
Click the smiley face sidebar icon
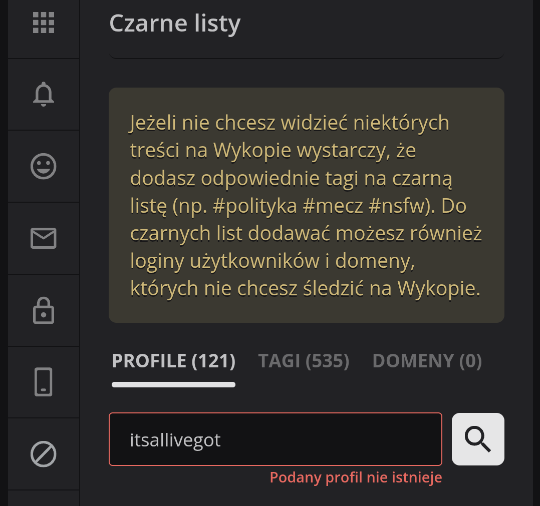tap(44, 166)
